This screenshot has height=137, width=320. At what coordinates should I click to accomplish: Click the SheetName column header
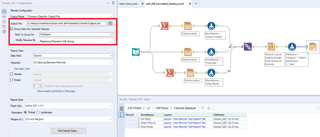[x=152, y=115]
